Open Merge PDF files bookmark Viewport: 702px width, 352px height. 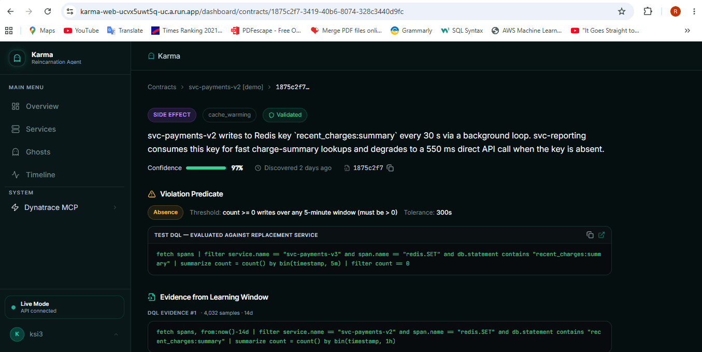tap(346, 31)
